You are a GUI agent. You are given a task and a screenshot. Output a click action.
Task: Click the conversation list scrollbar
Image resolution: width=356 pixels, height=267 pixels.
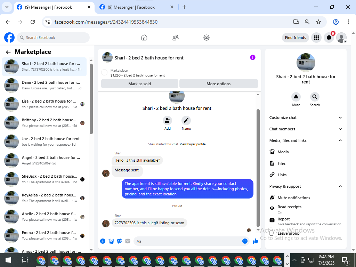(91, 99)
